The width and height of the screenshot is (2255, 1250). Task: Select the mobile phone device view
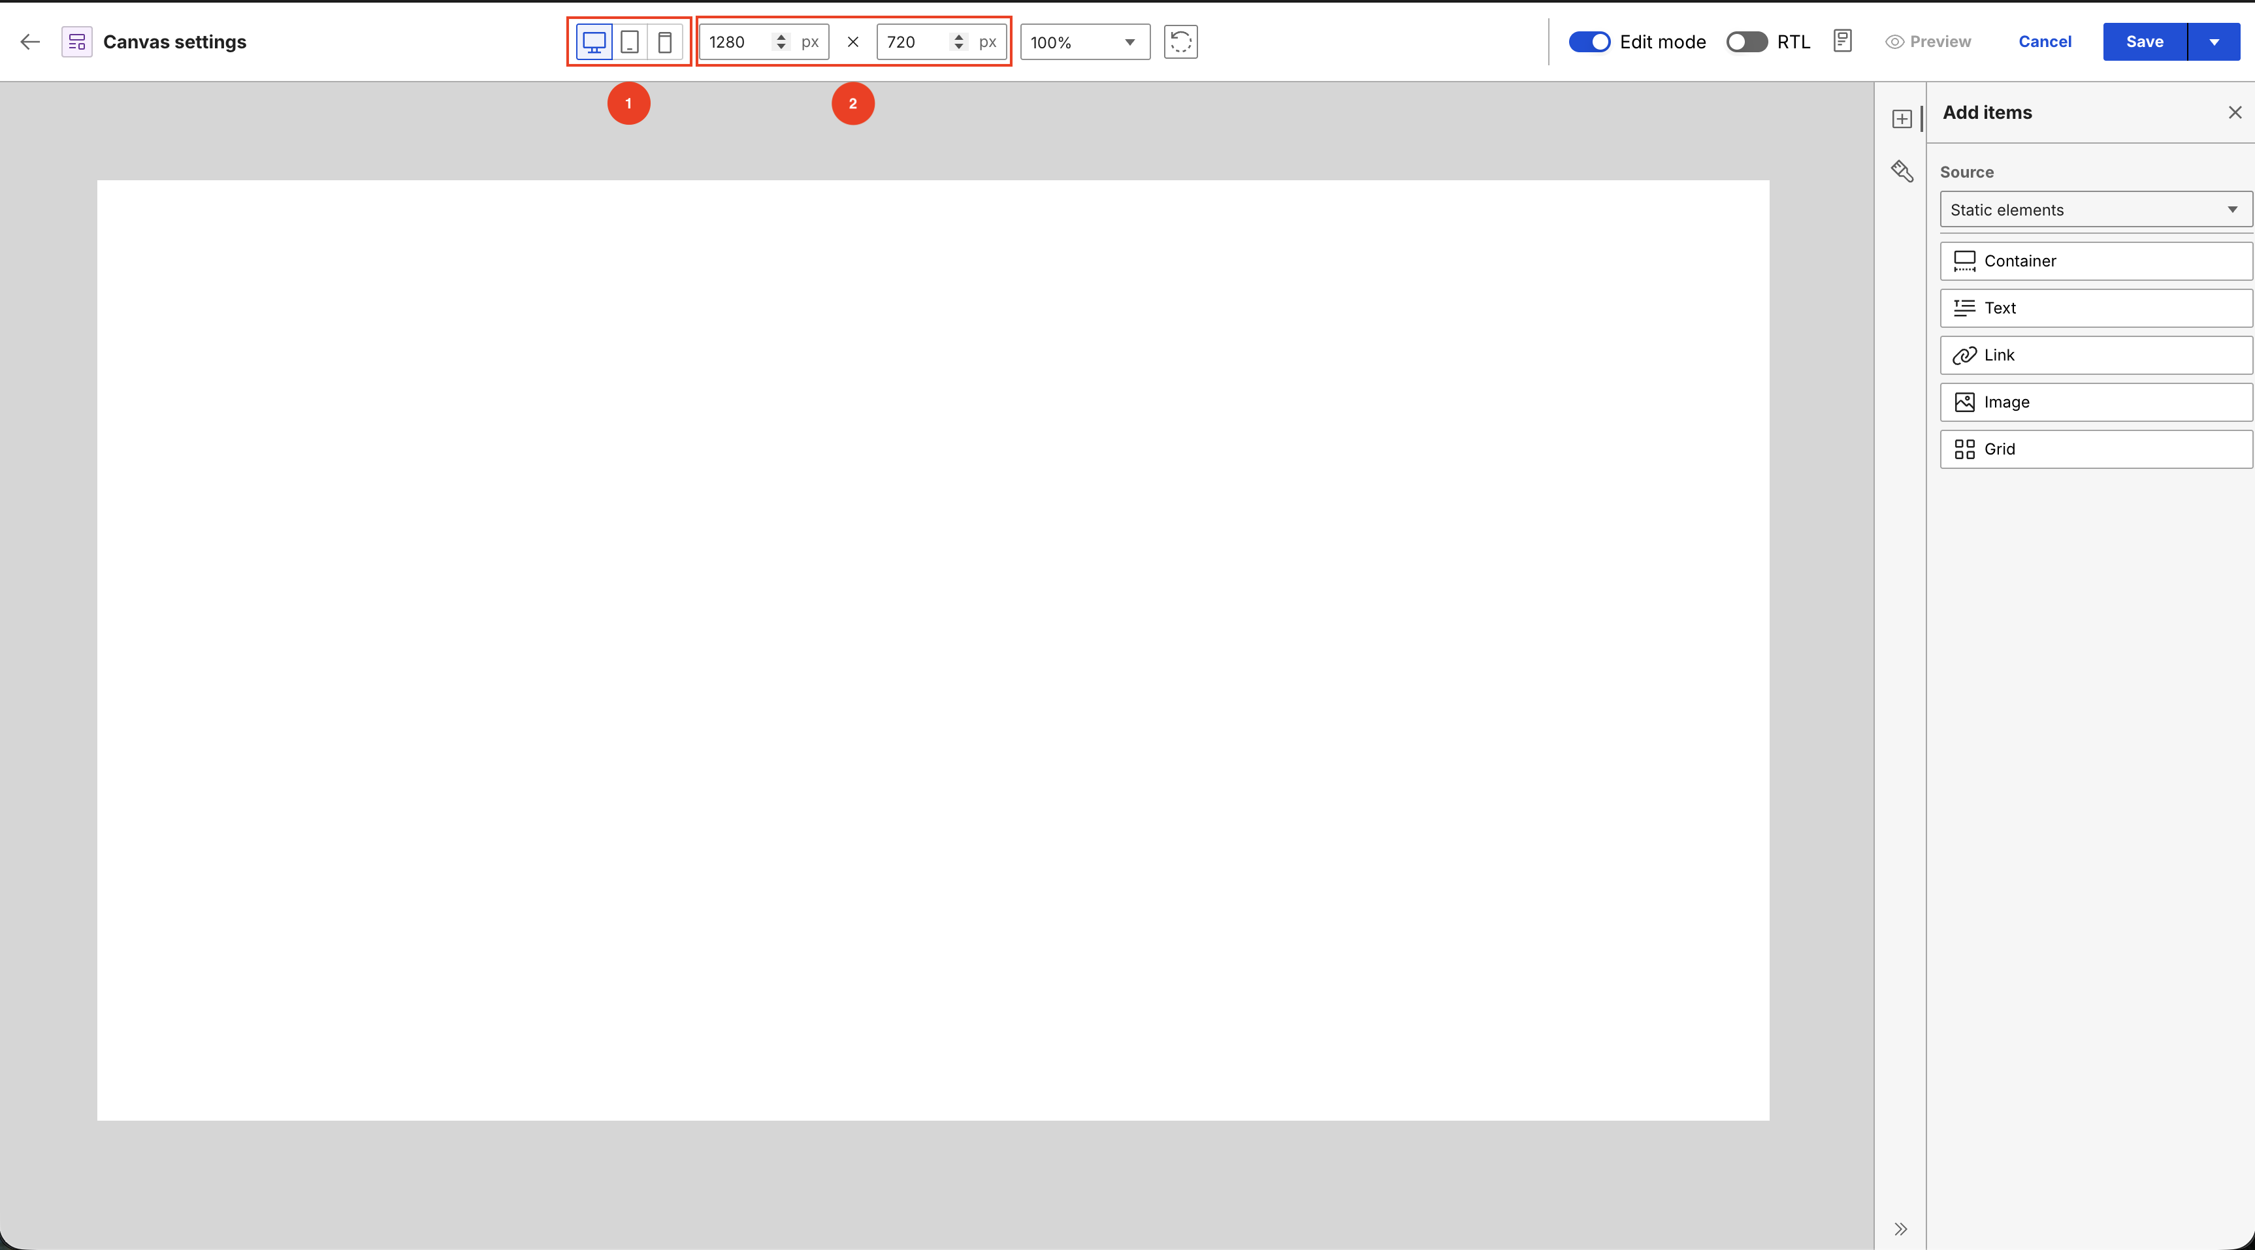(665, 41)
